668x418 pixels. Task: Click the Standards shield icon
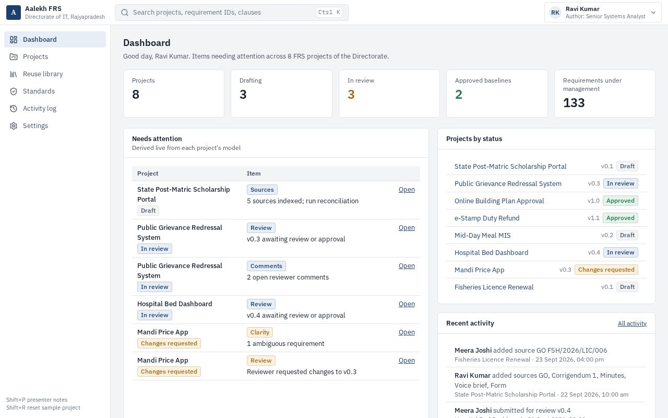14,91
